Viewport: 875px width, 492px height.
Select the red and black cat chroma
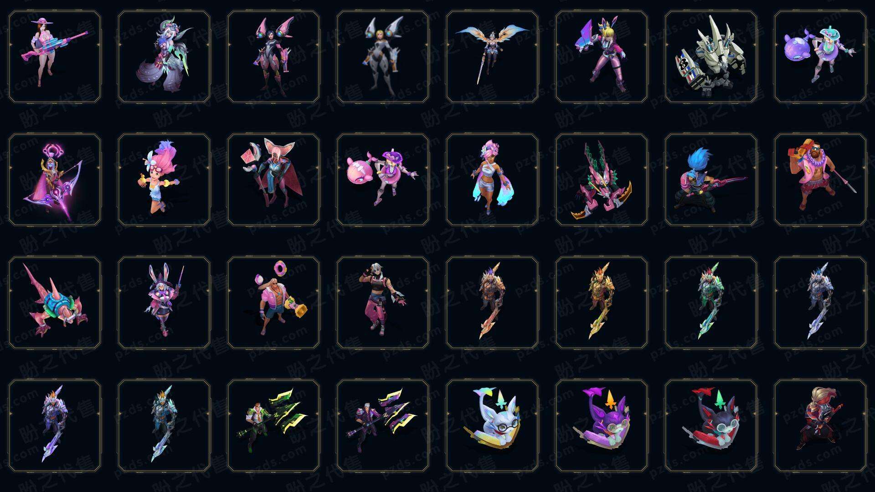pyautogui.click(x=711, y=425)
